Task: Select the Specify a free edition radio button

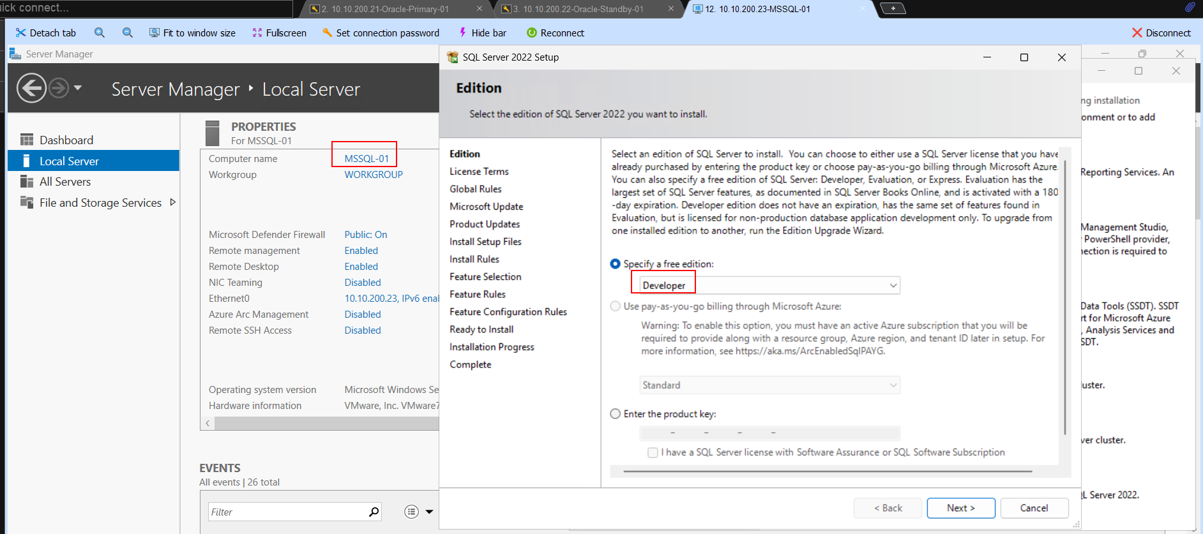Action: pos(616,264)
